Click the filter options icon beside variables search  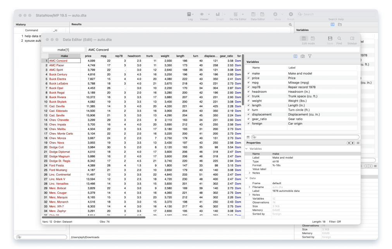[x=248, y=137]
